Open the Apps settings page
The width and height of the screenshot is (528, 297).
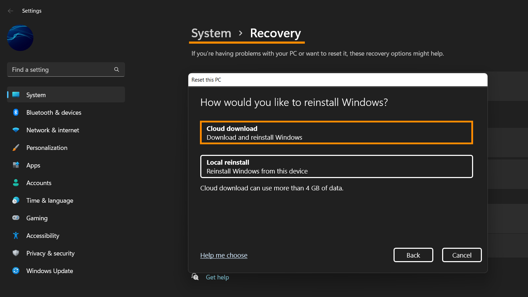tap(33, 165)
